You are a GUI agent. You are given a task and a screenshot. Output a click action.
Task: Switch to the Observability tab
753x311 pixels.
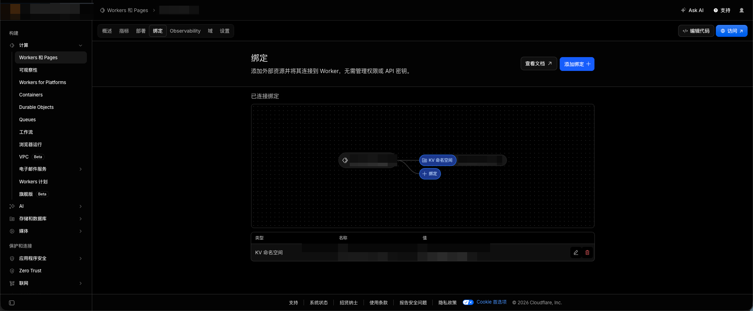[185, 31]
